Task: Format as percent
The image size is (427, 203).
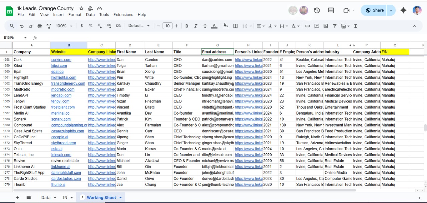Action: [x=90, y=26]
